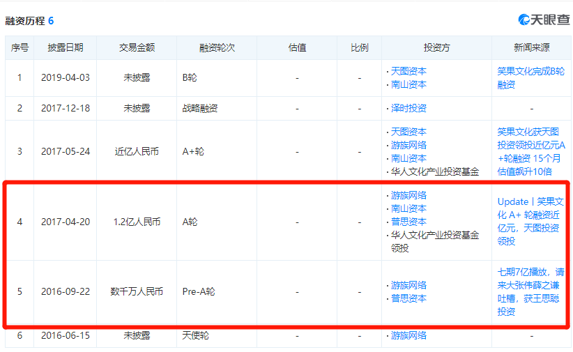Click the 披露日期 column header
This screenshot has width=573, height=352.
[x=65, y=47]
